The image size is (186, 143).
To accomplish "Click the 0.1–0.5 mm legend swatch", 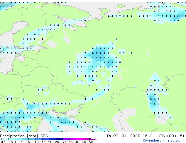I will (5, 139).
